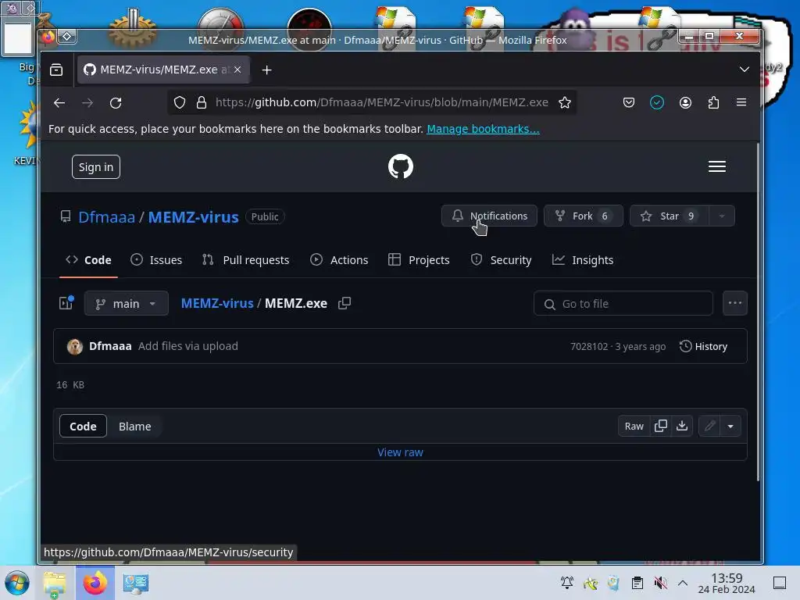Viewport: 800px width, 600px height.
Task: Copy the file path MEMZ.exe
Action: pos(345,303)
